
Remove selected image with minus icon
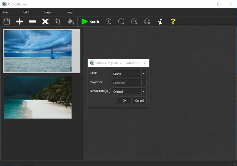(32, 21)
